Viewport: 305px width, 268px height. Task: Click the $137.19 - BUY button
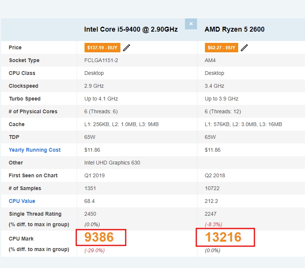tap(102, 48)
